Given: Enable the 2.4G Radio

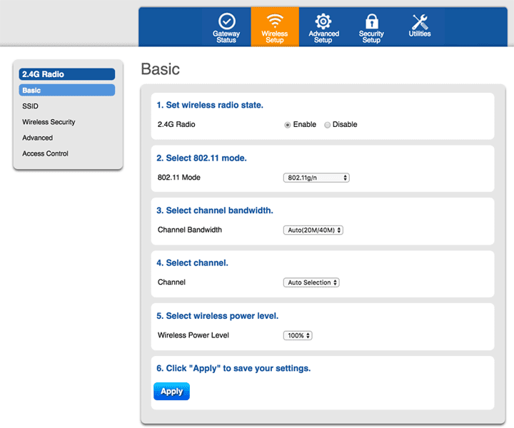Looking at the screenshot, I should pos(288,125).
